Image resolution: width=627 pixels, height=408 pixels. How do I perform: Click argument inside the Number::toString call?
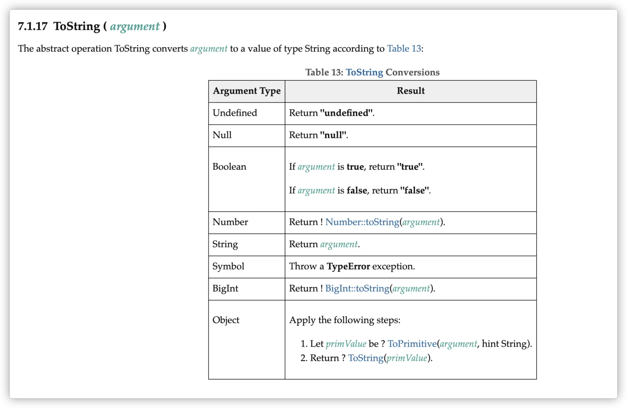421,222
